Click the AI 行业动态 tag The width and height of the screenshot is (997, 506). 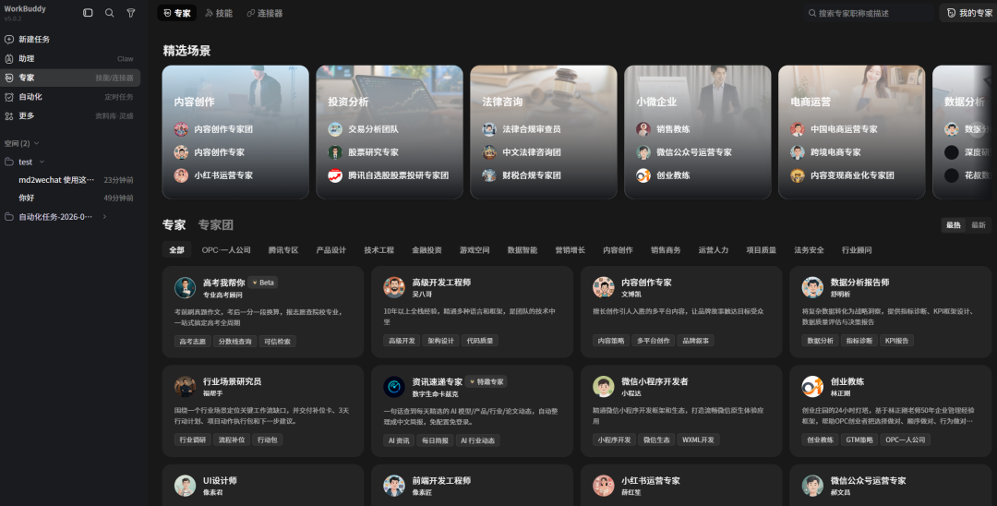[477, 440]
